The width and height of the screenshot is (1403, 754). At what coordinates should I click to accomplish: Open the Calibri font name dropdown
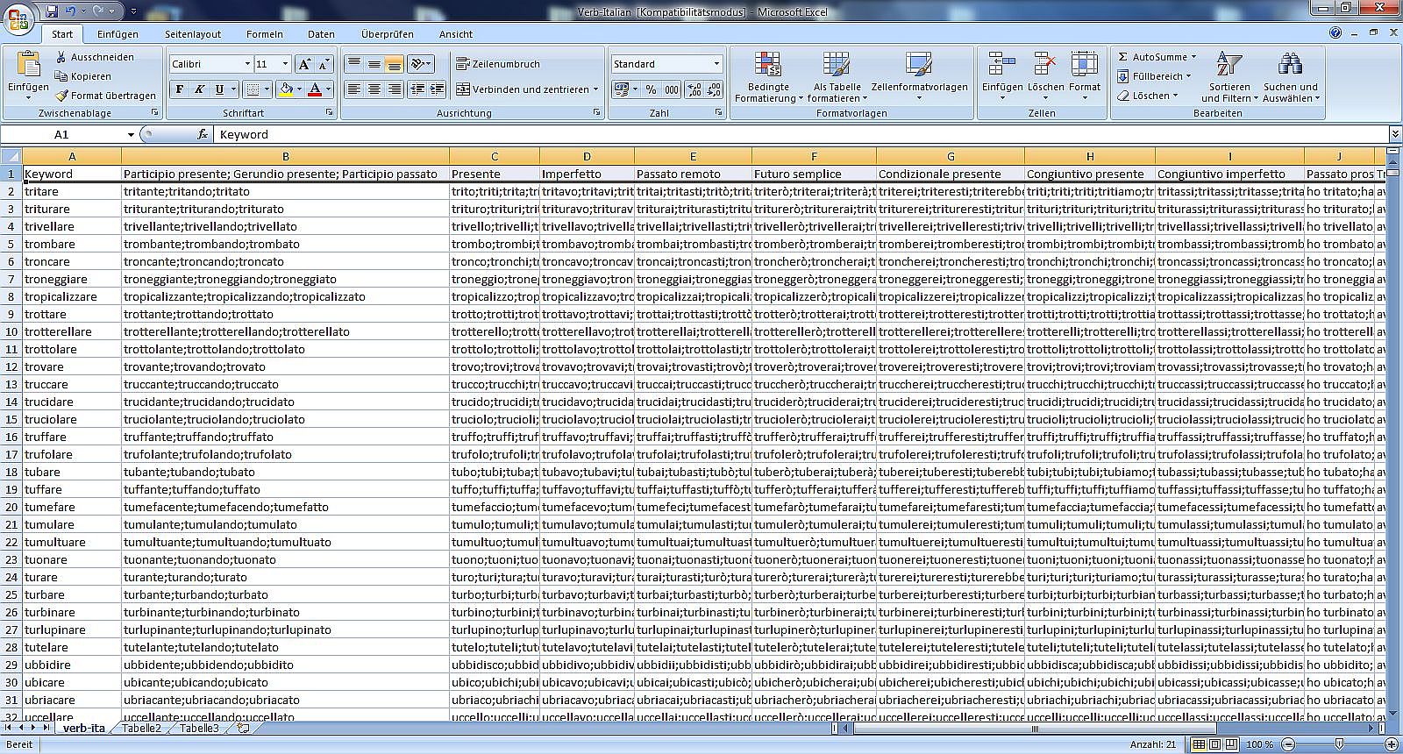[247, 64]
